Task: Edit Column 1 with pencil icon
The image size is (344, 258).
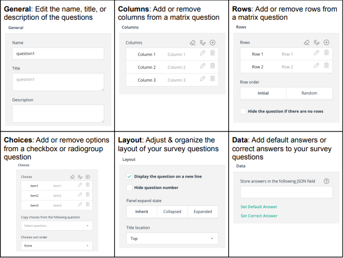Action: (x=202, y=53)
